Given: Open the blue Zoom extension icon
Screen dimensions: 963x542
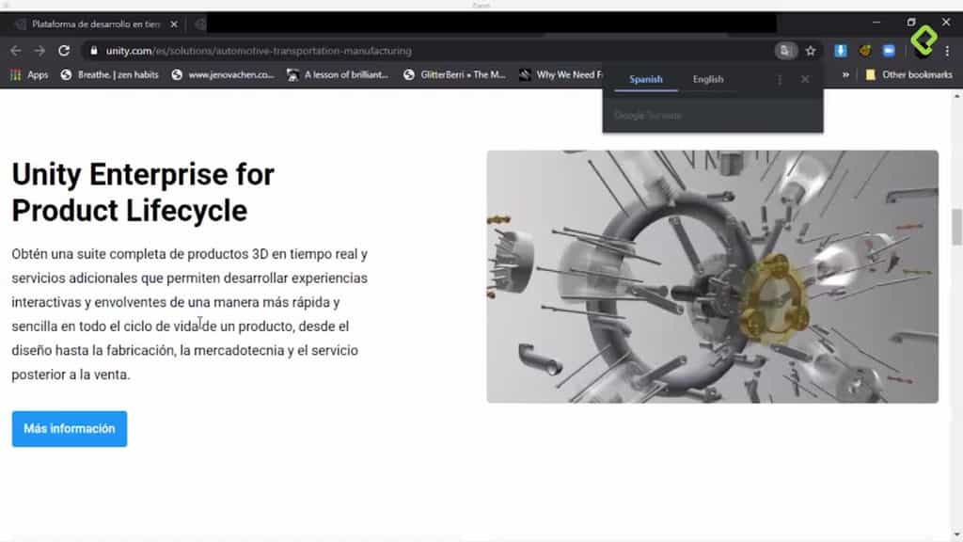Looking at the screenshot, I should pos(889,51).
